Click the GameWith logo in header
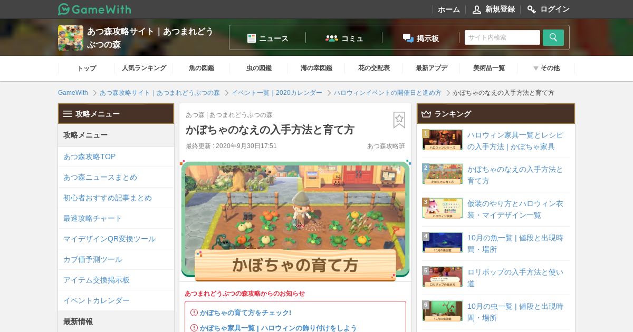The height and width of the screenshot is (332, 633). (x=94, y=9)
